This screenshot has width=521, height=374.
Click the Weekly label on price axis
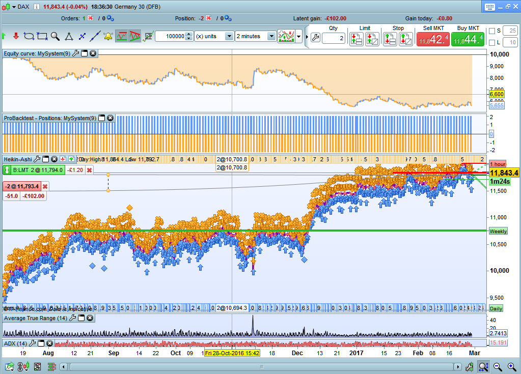[x=498, y=231]
